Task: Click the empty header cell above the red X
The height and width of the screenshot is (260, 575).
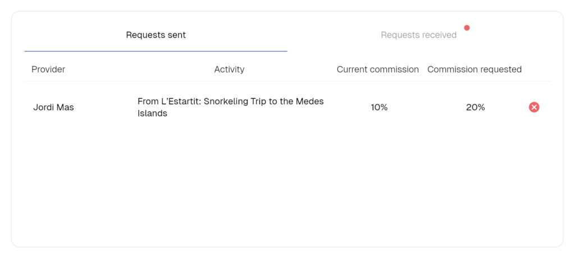Action: click(x=535, y=69)
